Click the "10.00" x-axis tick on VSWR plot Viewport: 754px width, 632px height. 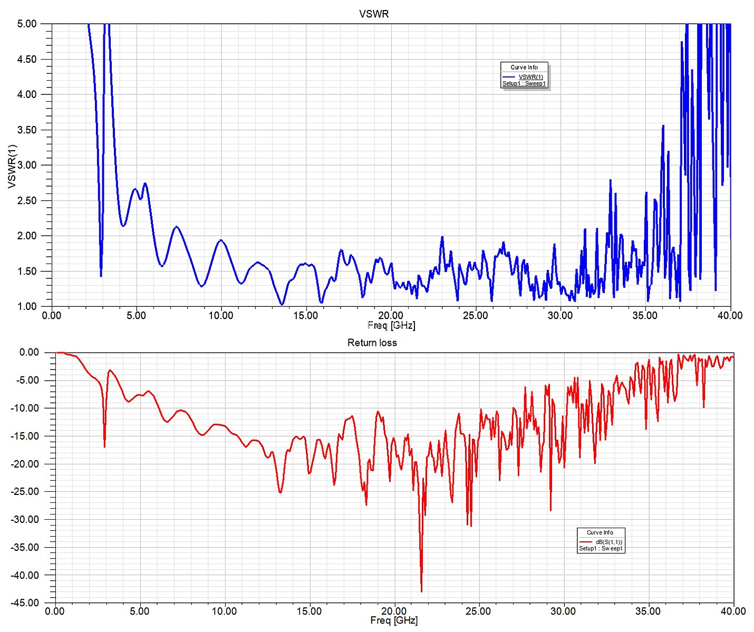[221, 316]
